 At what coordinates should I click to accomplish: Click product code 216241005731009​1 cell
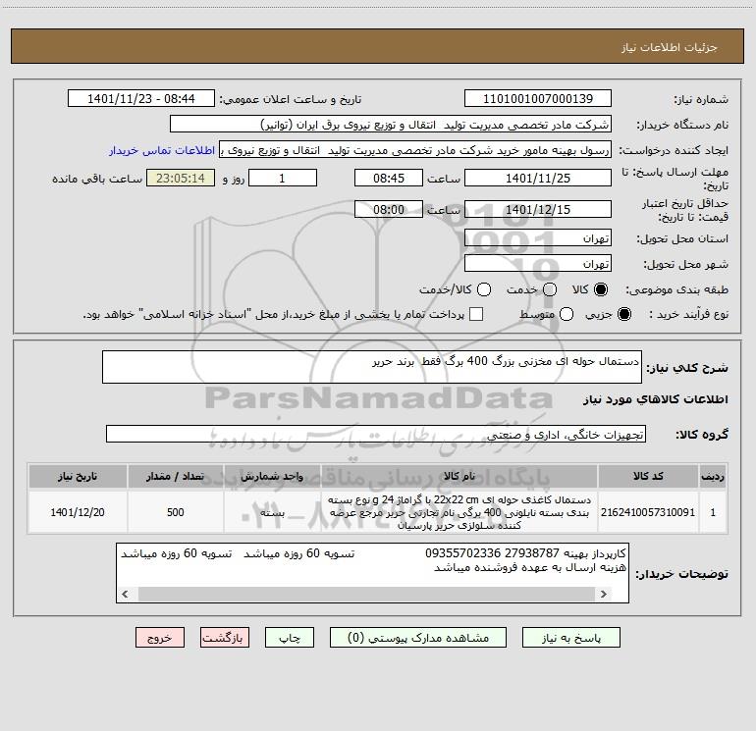(648, 512)
